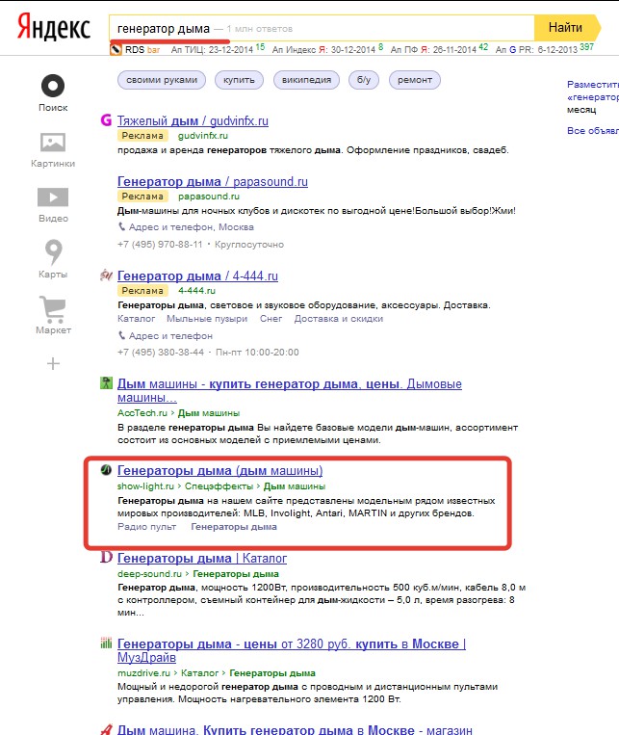Image resolution: width=619 pixels, height=735 pixels.
Task: Open the Каталог sitelink under 4-444.ru
Action: pos(136,319)
